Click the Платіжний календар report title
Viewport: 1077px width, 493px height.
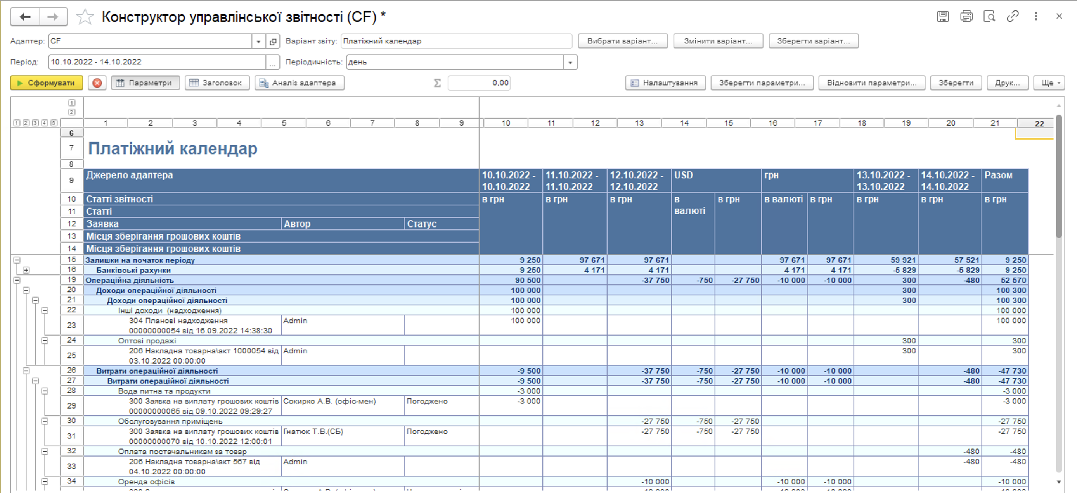(x=173, y=149)
